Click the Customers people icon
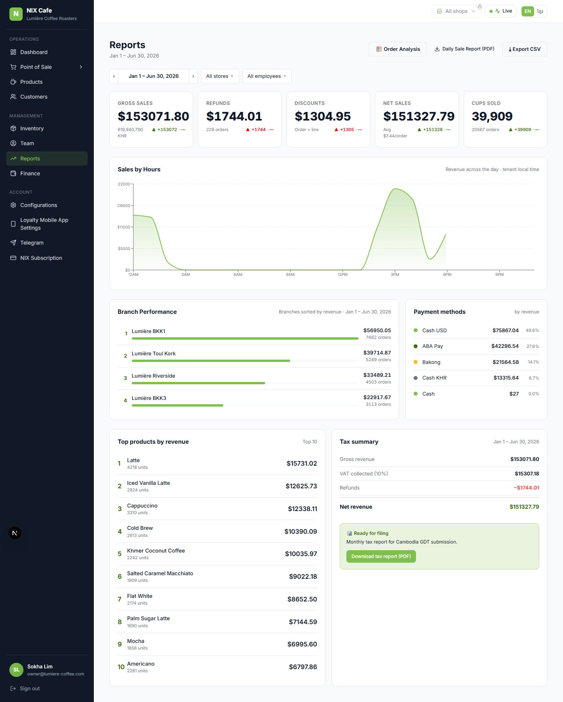Screen dimensions: 563x702 [13, 97]
